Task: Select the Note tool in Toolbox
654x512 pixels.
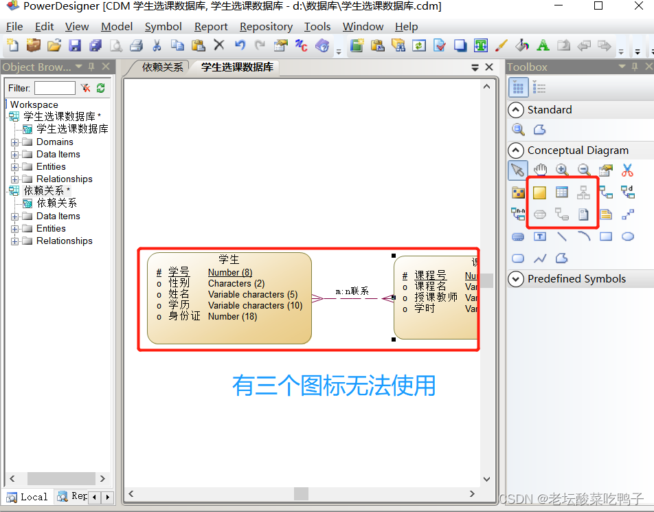Action: click(606, 214)
